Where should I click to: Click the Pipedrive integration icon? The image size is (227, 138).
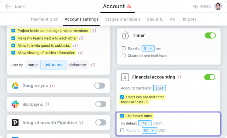point(15,123)
